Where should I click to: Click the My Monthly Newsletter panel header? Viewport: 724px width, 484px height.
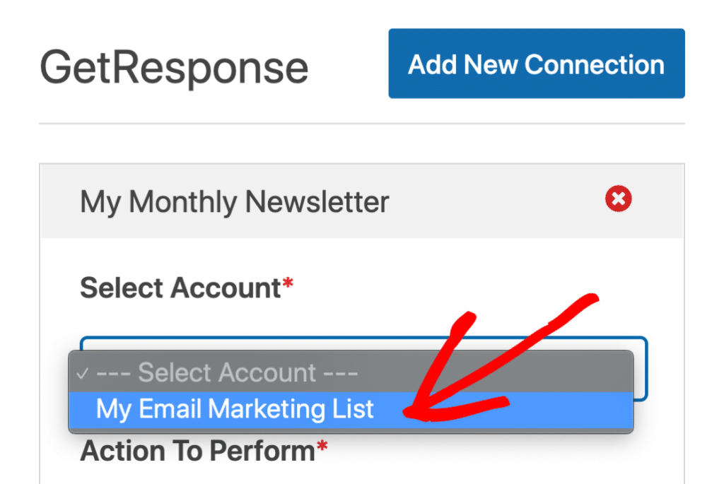(x=235, y=202)
